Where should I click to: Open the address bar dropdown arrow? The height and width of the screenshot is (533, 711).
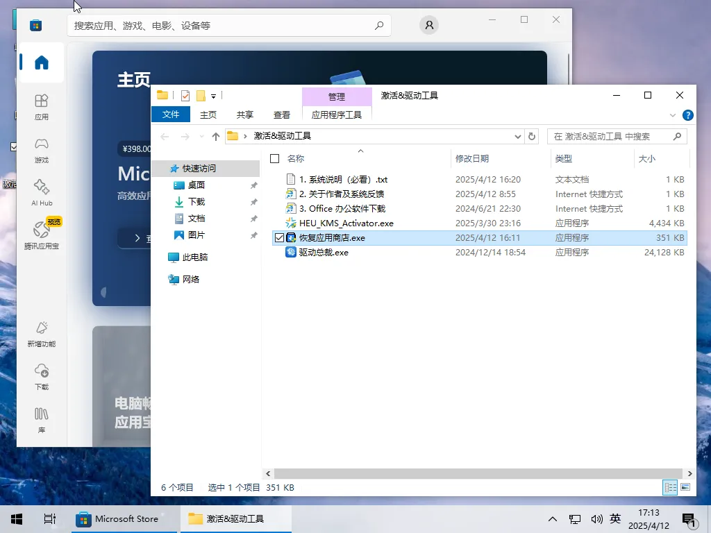tap(517, 136)
